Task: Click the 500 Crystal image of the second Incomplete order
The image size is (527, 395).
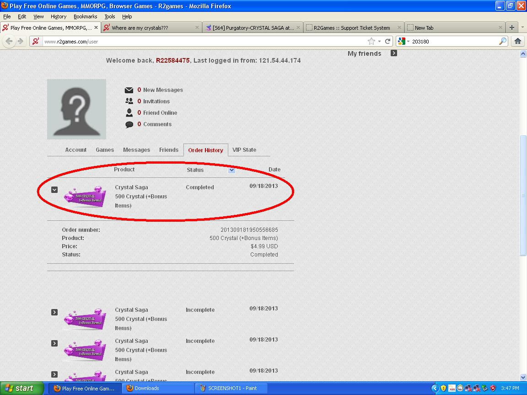Action: 85,350
